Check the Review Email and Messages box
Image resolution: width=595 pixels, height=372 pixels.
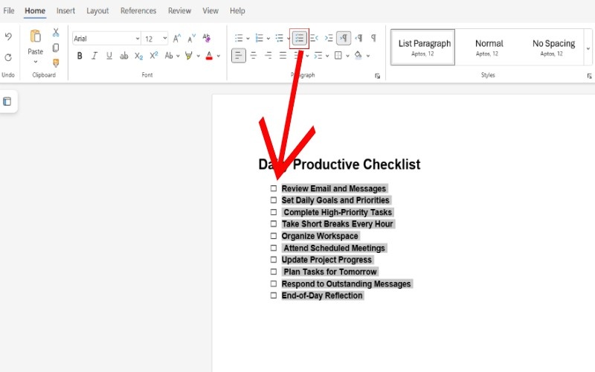tap(274, 188)
